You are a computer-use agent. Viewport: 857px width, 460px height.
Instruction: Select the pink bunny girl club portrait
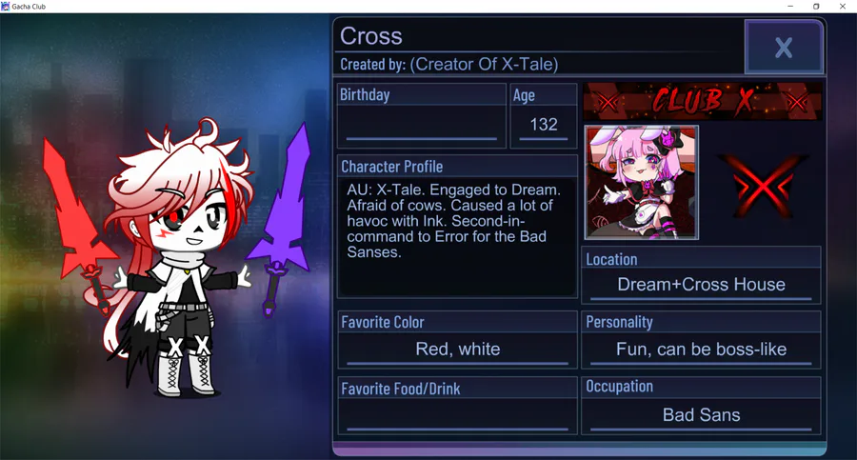[642, 182]
